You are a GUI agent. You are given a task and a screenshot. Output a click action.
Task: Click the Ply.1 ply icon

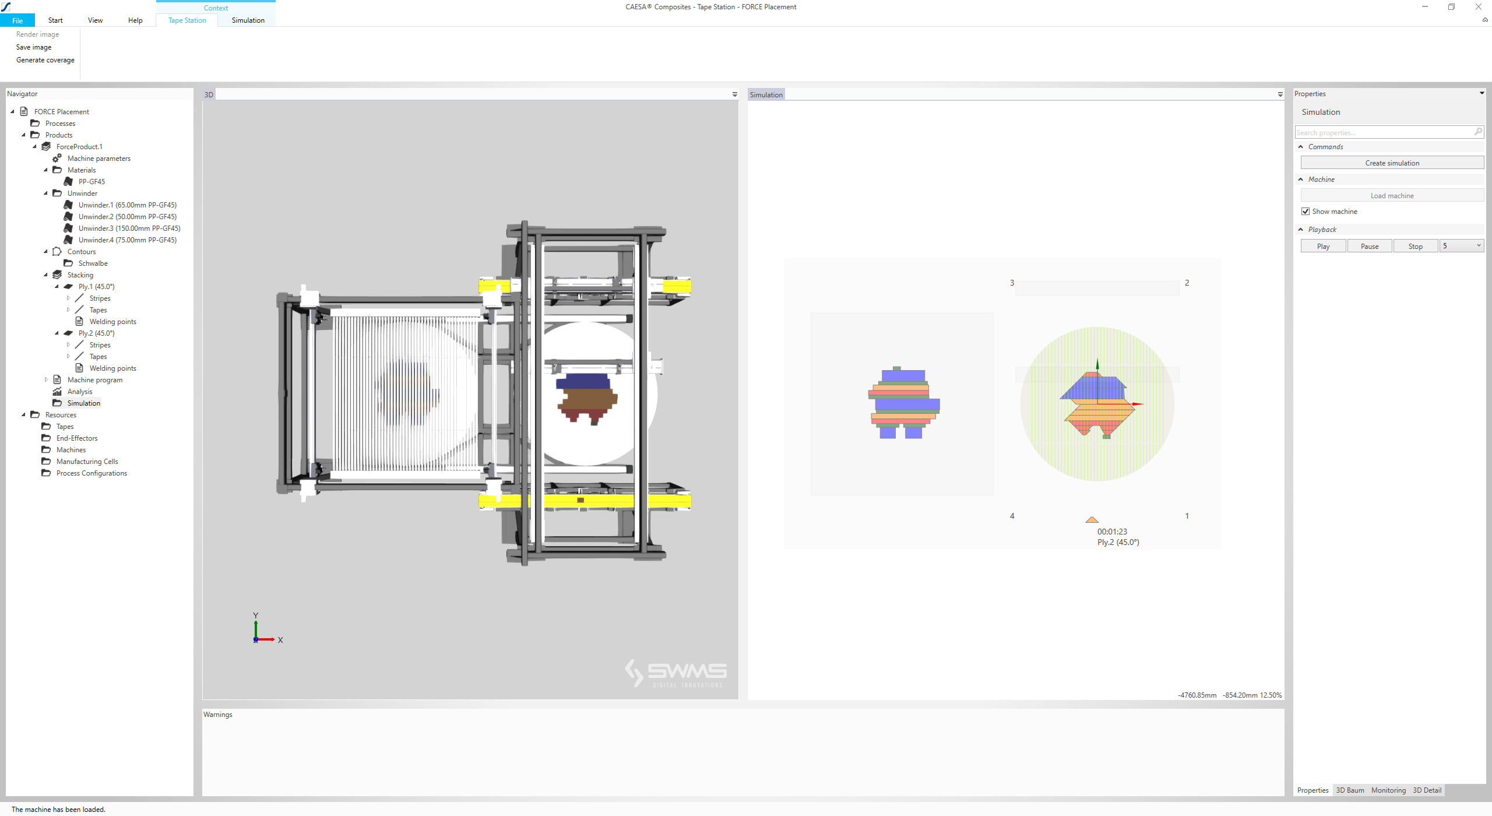click(68, 286)
